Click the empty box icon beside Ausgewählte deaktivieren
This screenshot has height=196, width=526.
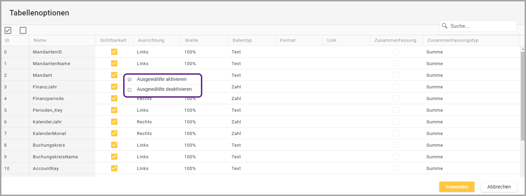point(130,89)
